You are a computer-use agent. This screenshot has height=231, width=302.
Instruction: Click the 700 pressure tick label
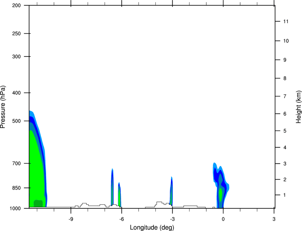coord(16,163)
